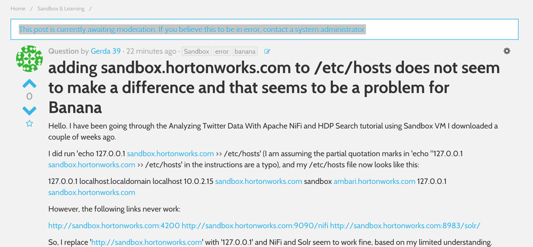Image resolution: width=533 pixels, height=247 pixels.
Task: Click the edit tags pencil icon
Action: pyautogui.click(x=267, y=52)
